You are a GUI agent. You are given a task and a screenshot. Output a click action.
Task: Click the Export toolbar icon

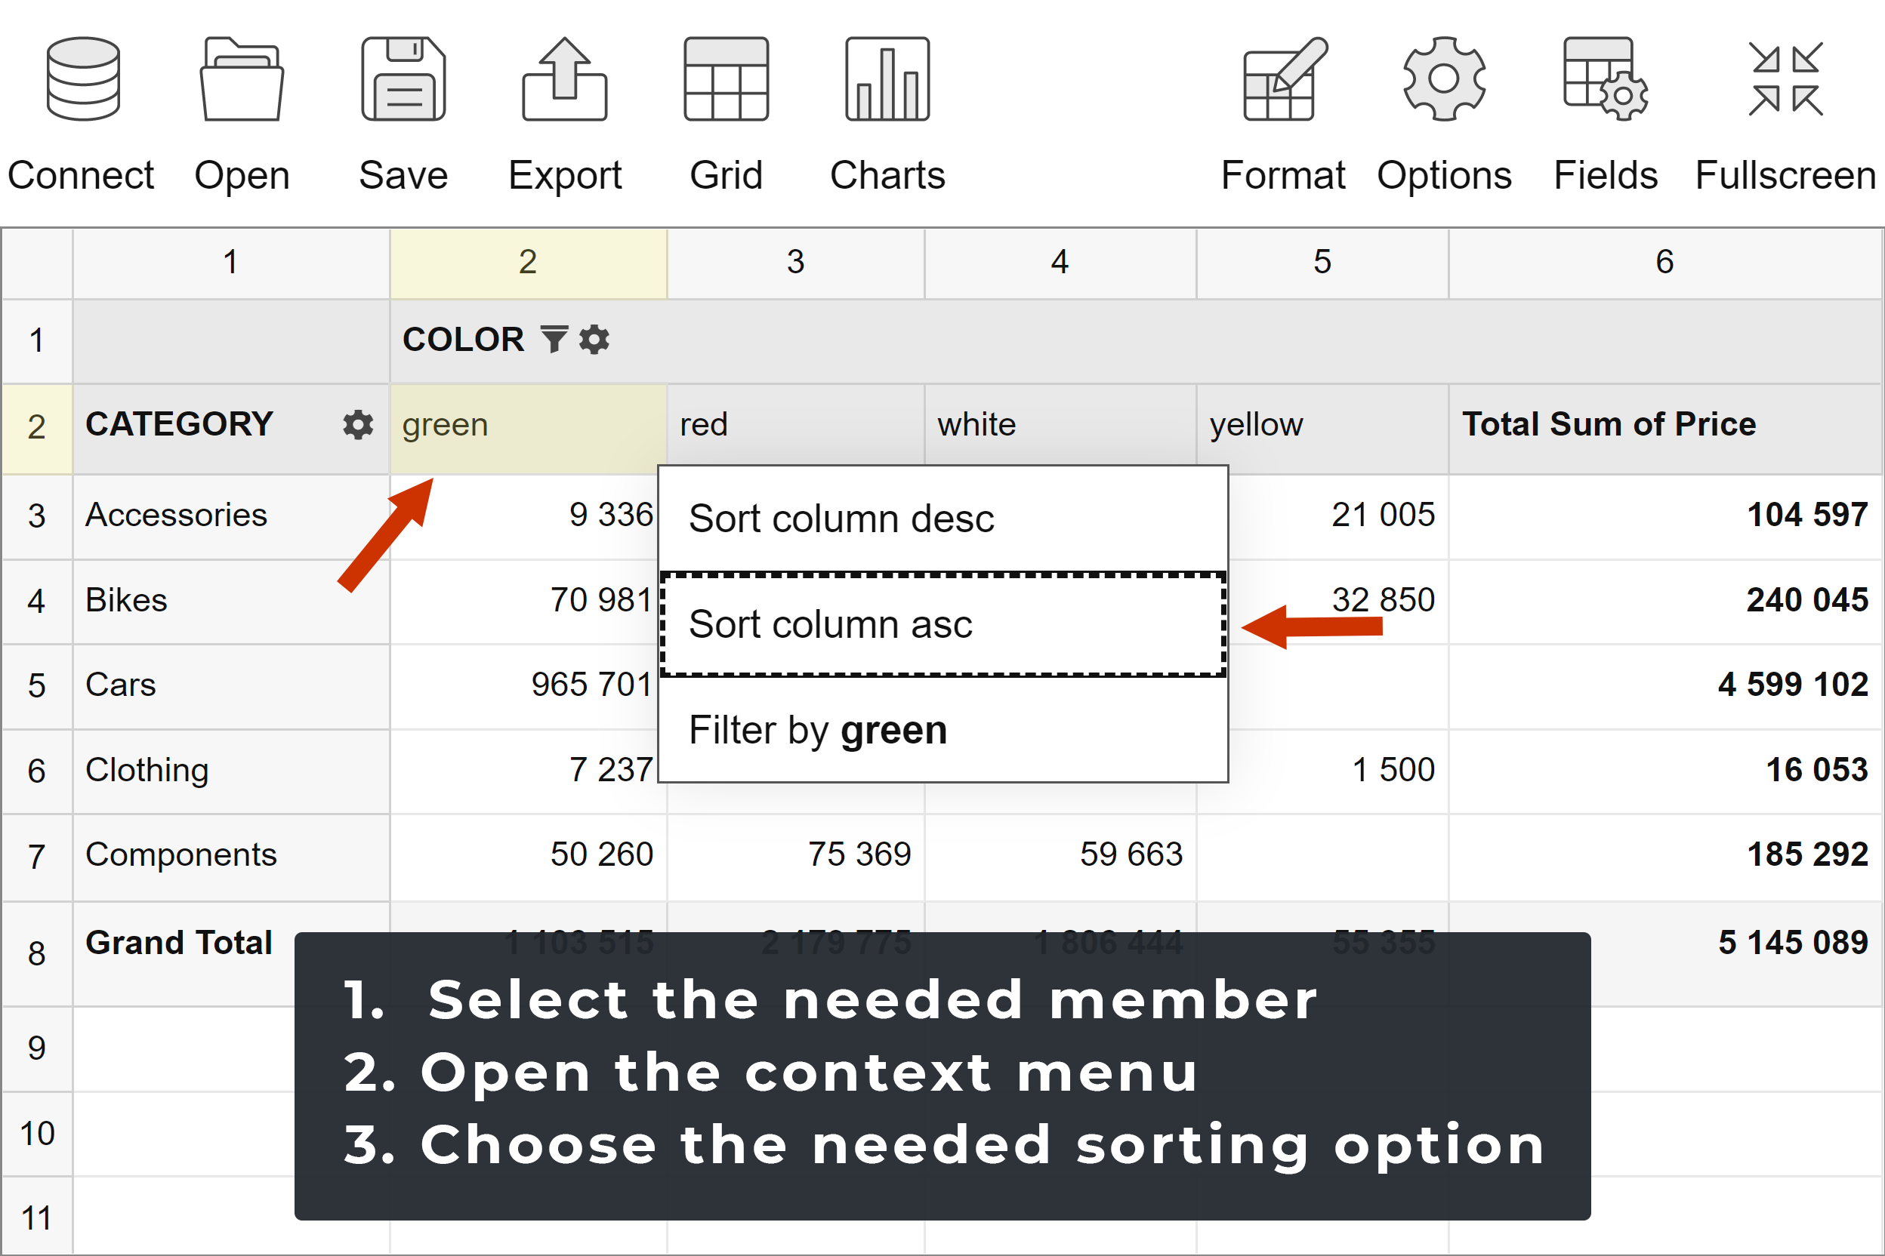point(565,79)
